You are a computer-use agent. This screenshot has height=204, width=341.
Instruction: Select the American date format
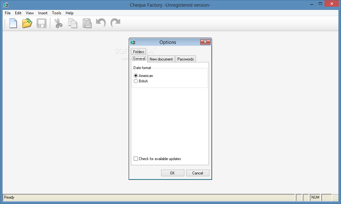click(x=144, y=76)
